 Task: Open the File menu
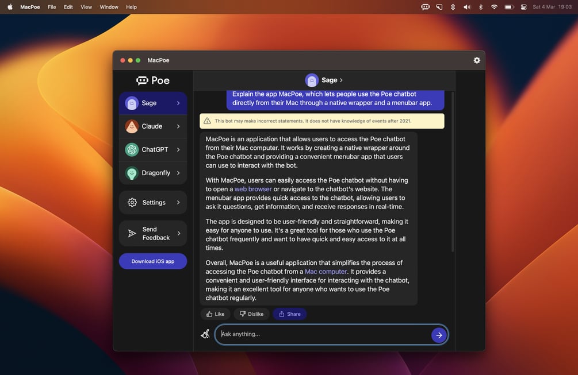(52, 7)
